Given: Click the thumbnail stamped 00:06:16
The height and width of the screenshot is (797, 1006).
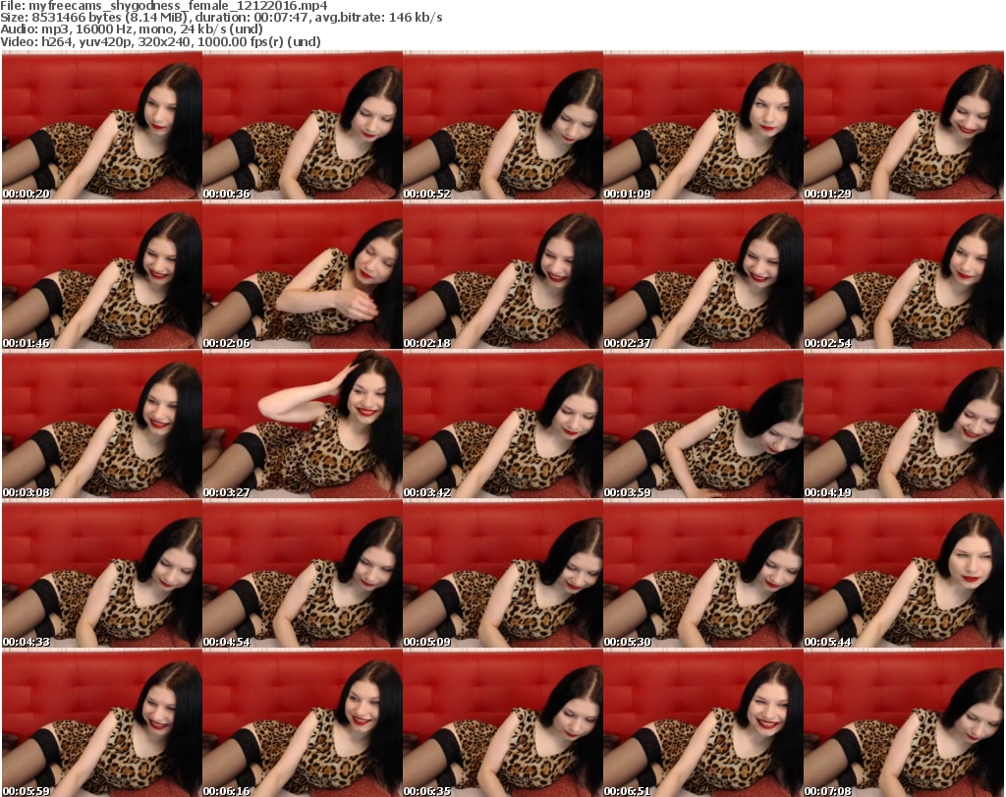Looking at the screenshot, I should coord(303,723).
